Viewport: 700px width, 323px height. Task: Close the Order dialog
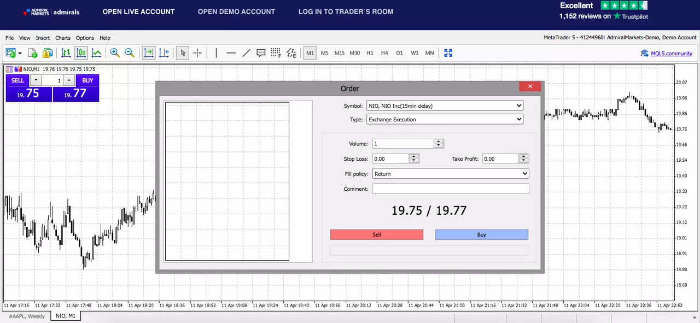pyautogui.click(x=530, y=86)
